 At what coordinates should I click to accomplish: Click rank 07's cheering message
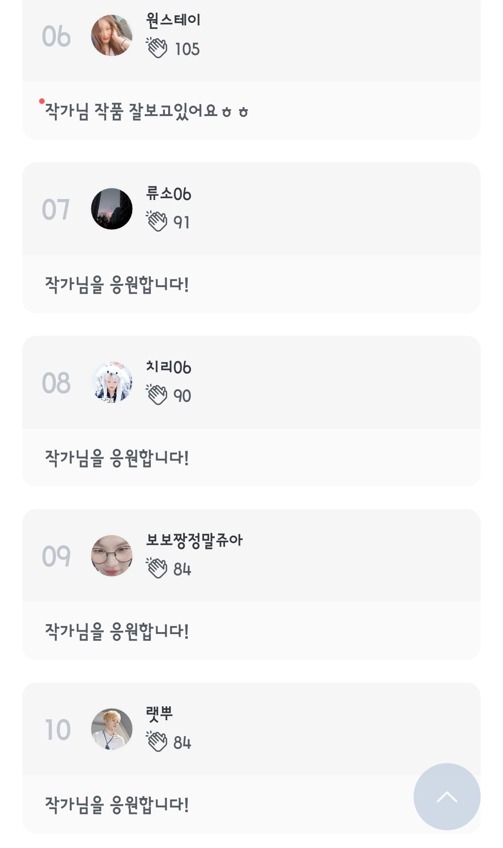coord(117,284)
